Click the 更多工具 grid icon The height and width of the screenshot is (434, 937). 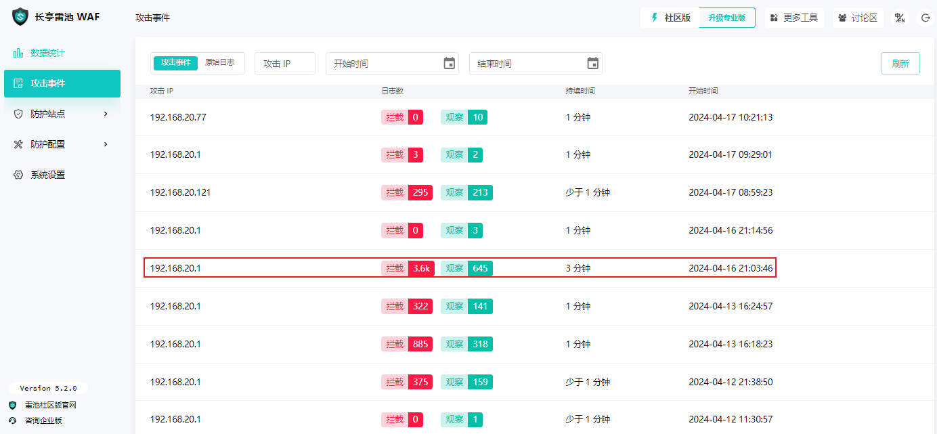pyautogui.click(x=774, y=18)
